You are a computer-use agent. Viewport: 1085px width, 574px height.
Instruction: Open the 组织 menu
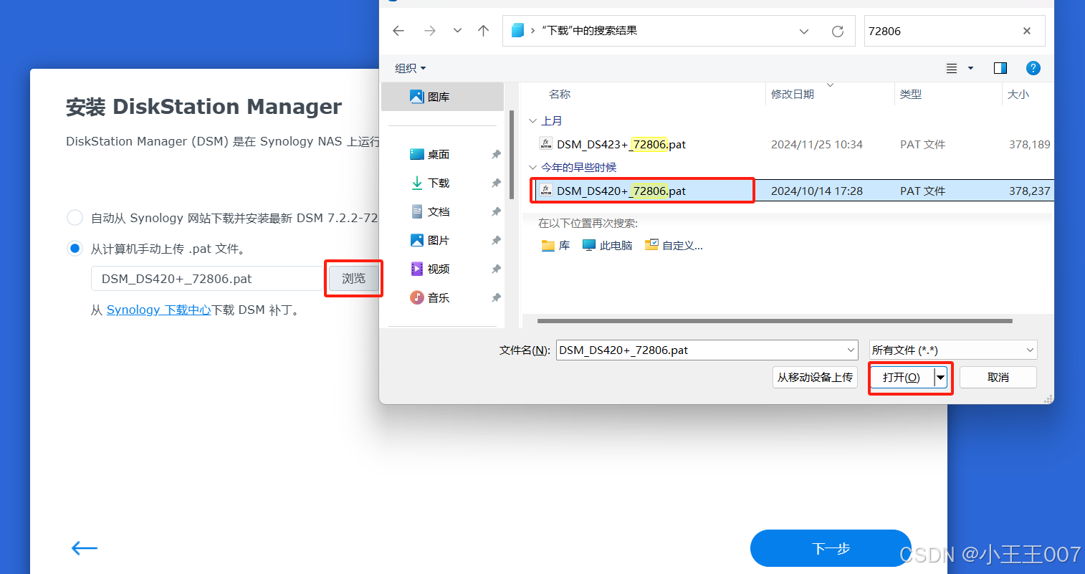pos(411,68)
